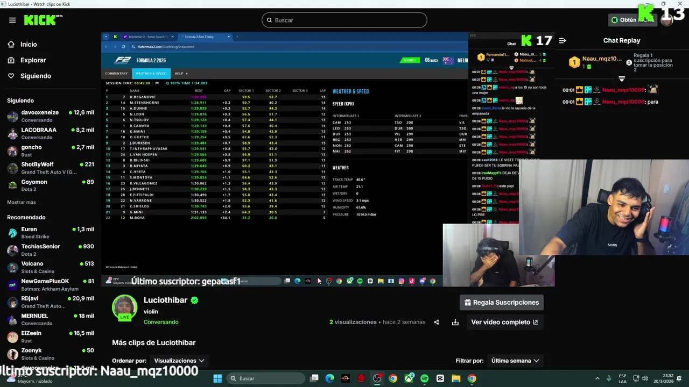Open the ESP LAA language switcher
This screenshot has width=689, height=387.
[x=622, y=378]
